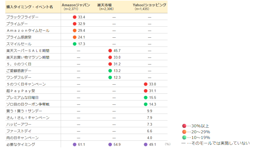Image resolution: width=255 pixels, height=150 pixels.
Task: Click the red dot beside ブラックフライデー 33.4
Action: click(75, 17)
